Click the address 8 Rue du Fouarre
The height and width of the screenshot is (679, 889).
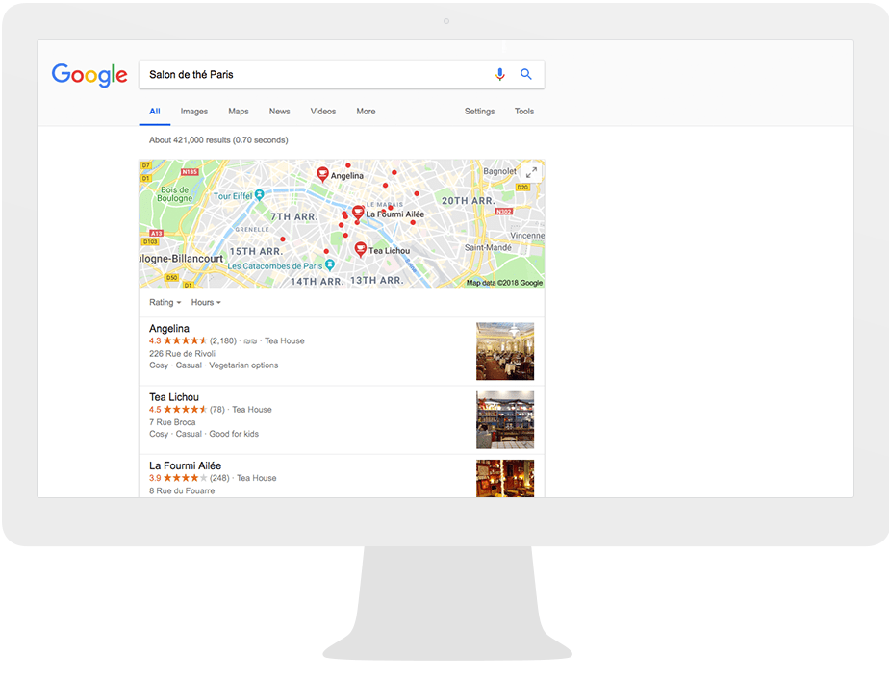click(182, 490)
